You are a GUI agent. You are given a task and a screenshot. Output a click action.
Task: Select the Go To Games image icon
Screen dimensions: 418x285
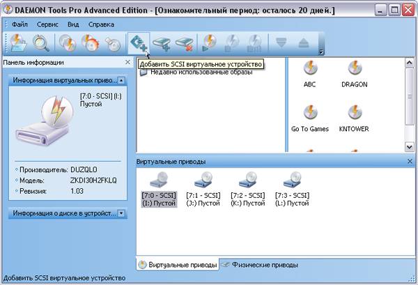point(310,118)
